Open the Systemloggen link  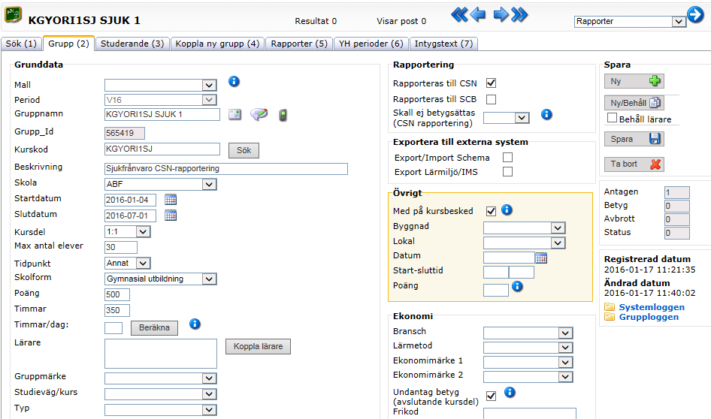pos(652,307)
